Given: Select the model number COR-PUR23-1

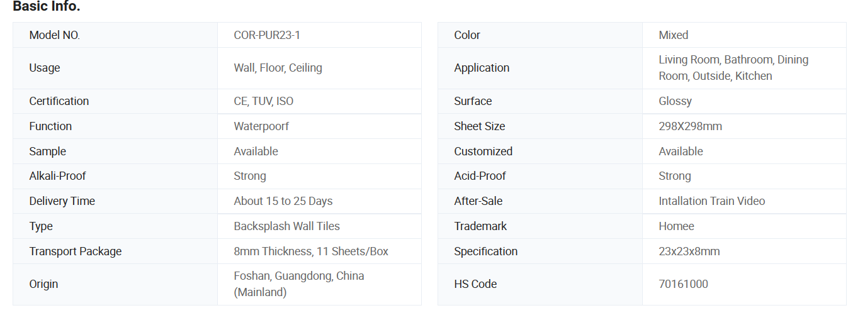Looking at the screenshot, I should click(267, 35).
